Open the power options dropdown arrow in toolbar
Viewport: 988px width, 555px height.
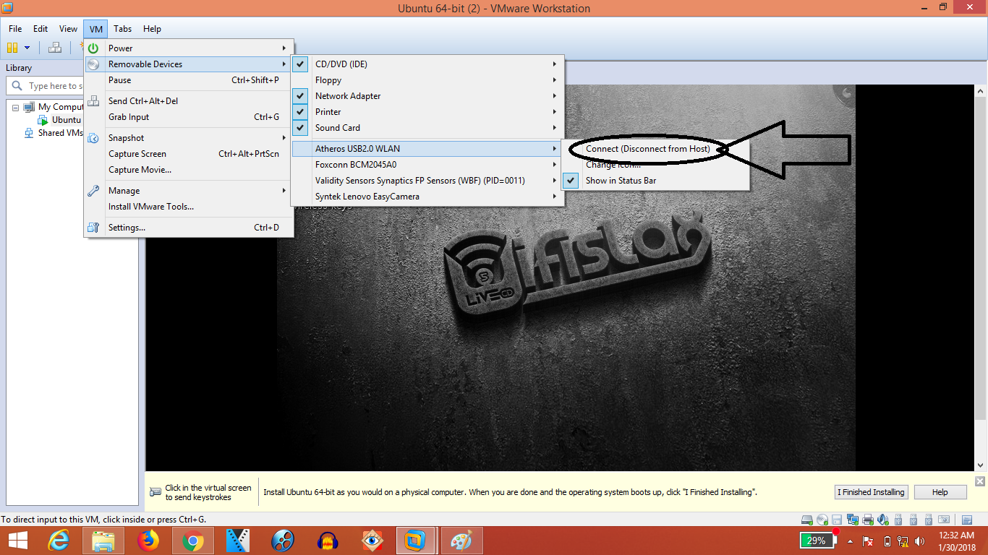click(x=27, y=48)
